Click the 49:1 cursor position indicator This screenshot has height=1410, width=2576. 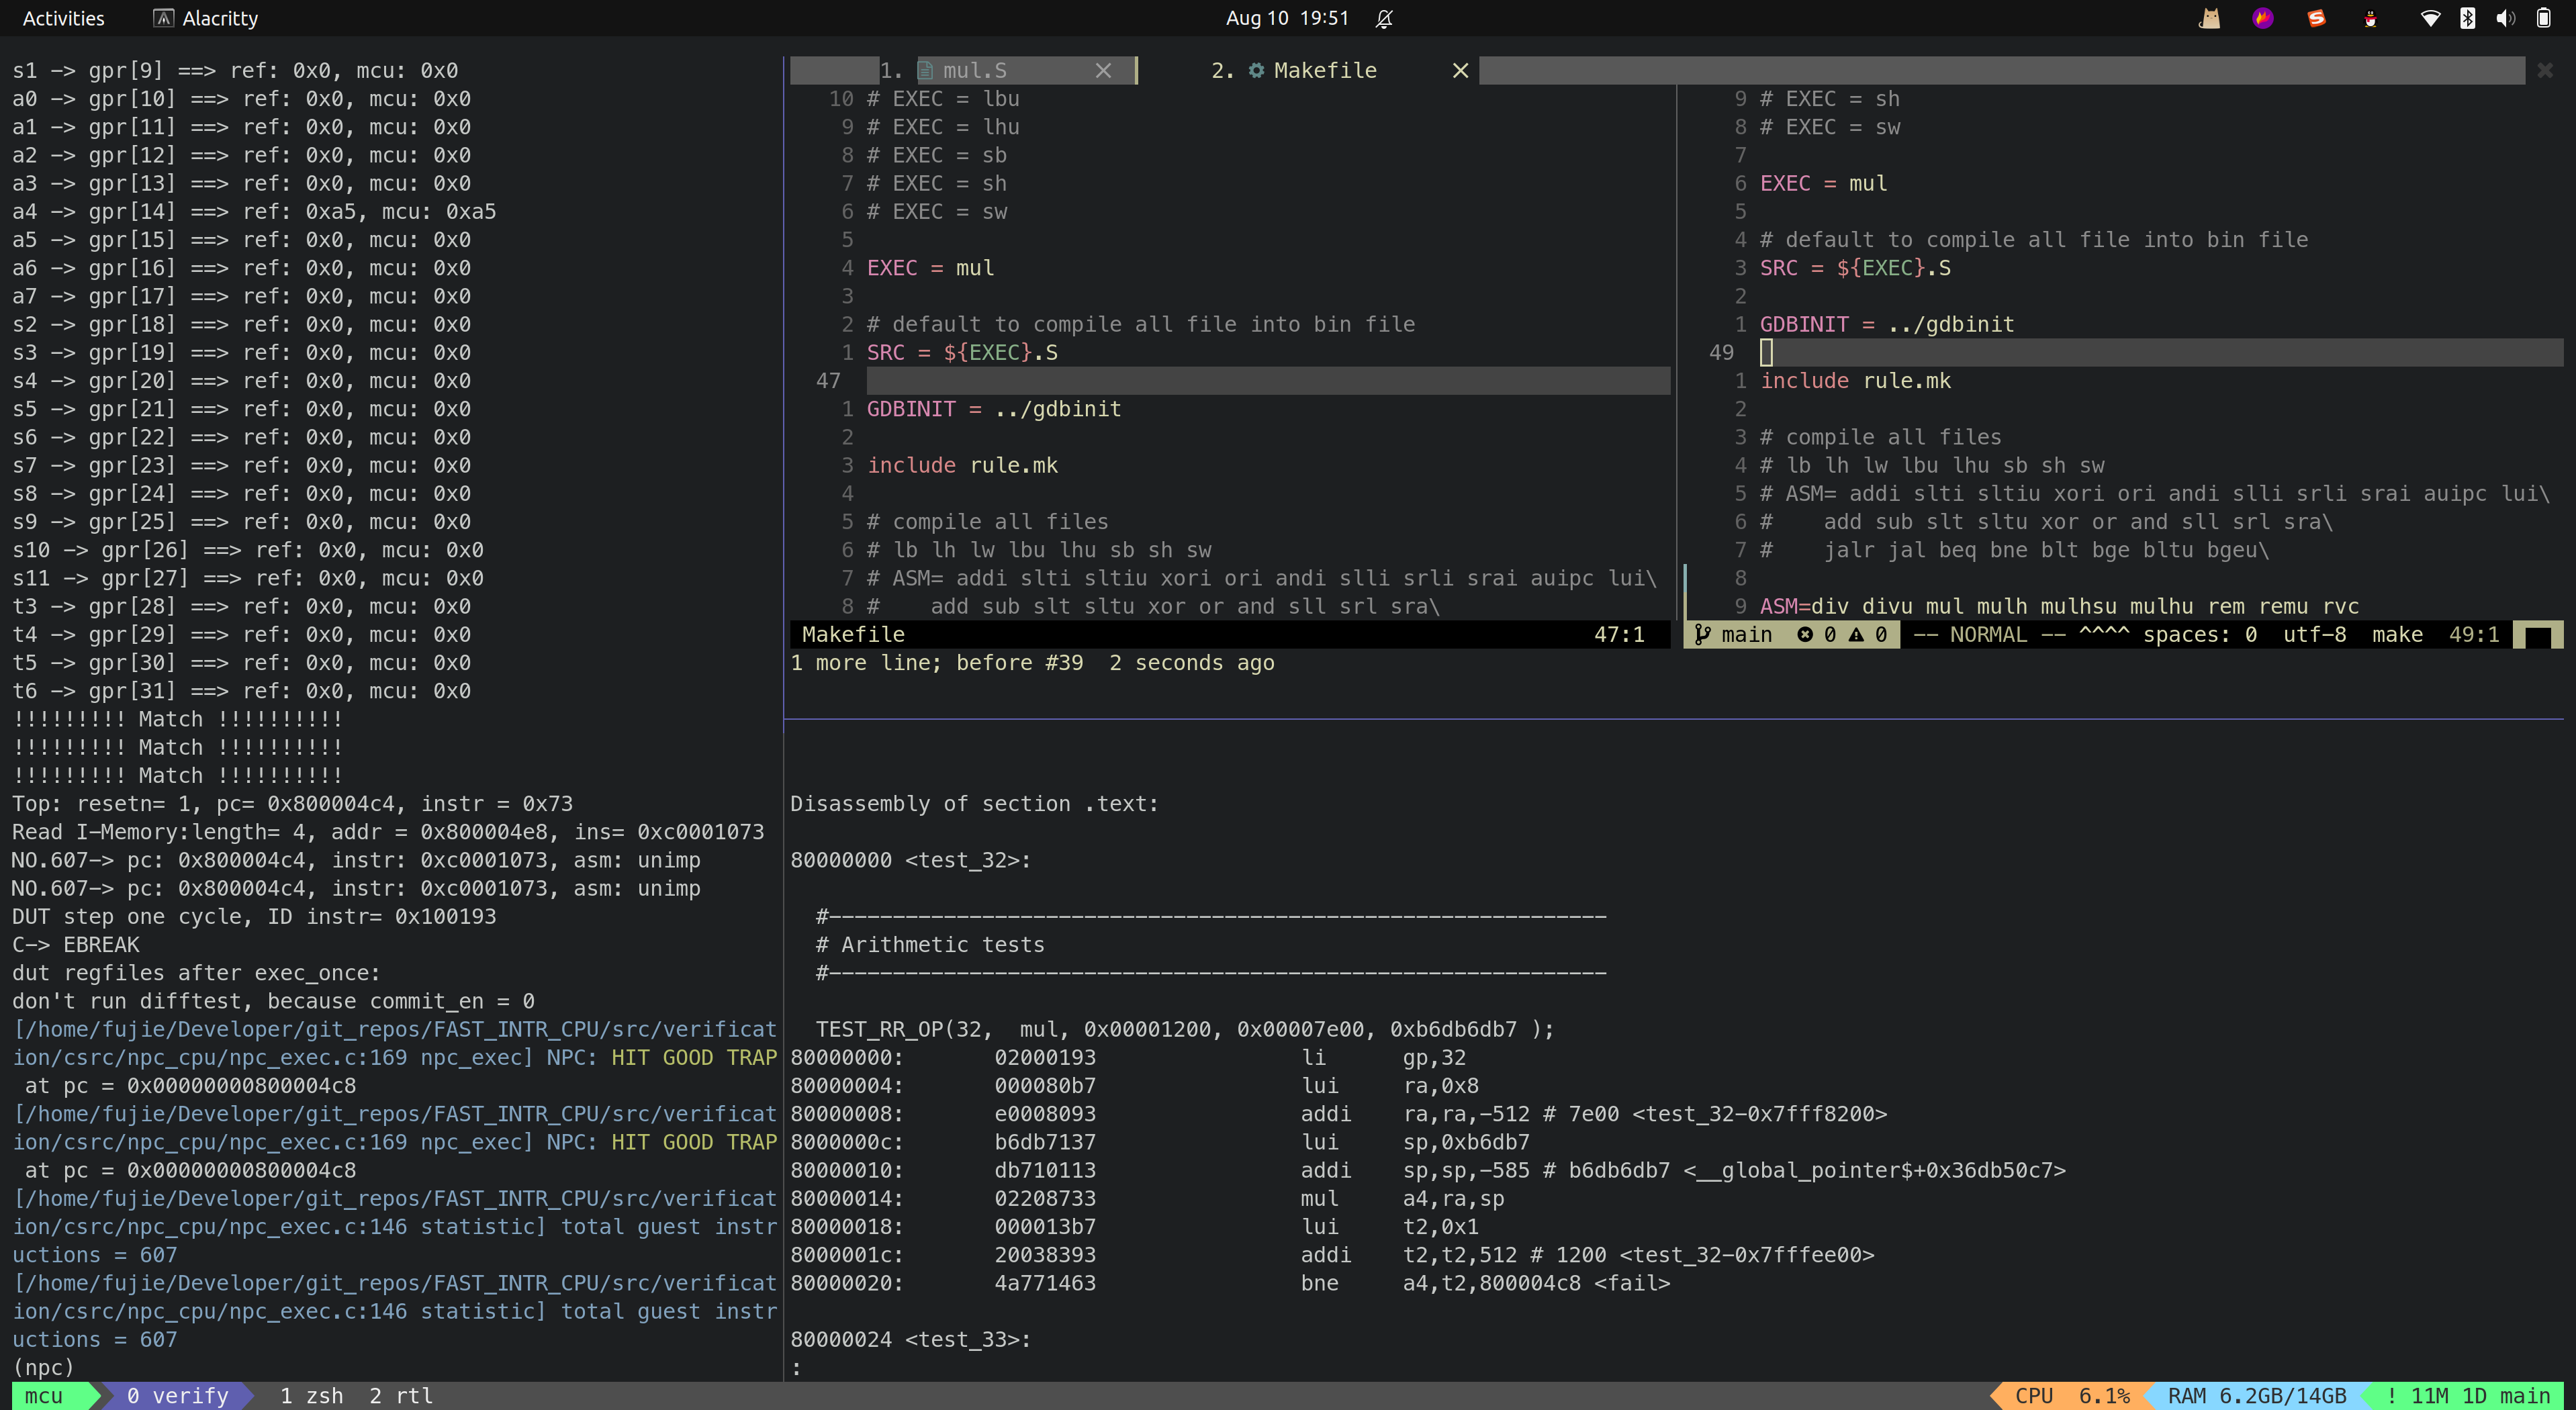[x=2474, y=634]
